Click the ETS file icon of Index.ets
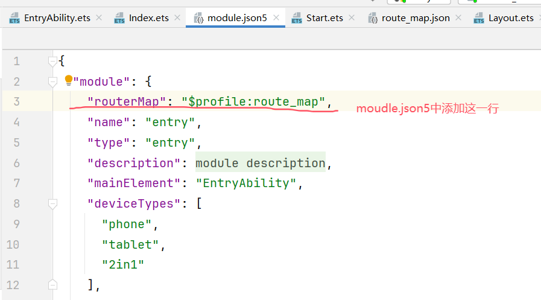The height and width of the screenshot is (300, 541). (x=119, y=18)
